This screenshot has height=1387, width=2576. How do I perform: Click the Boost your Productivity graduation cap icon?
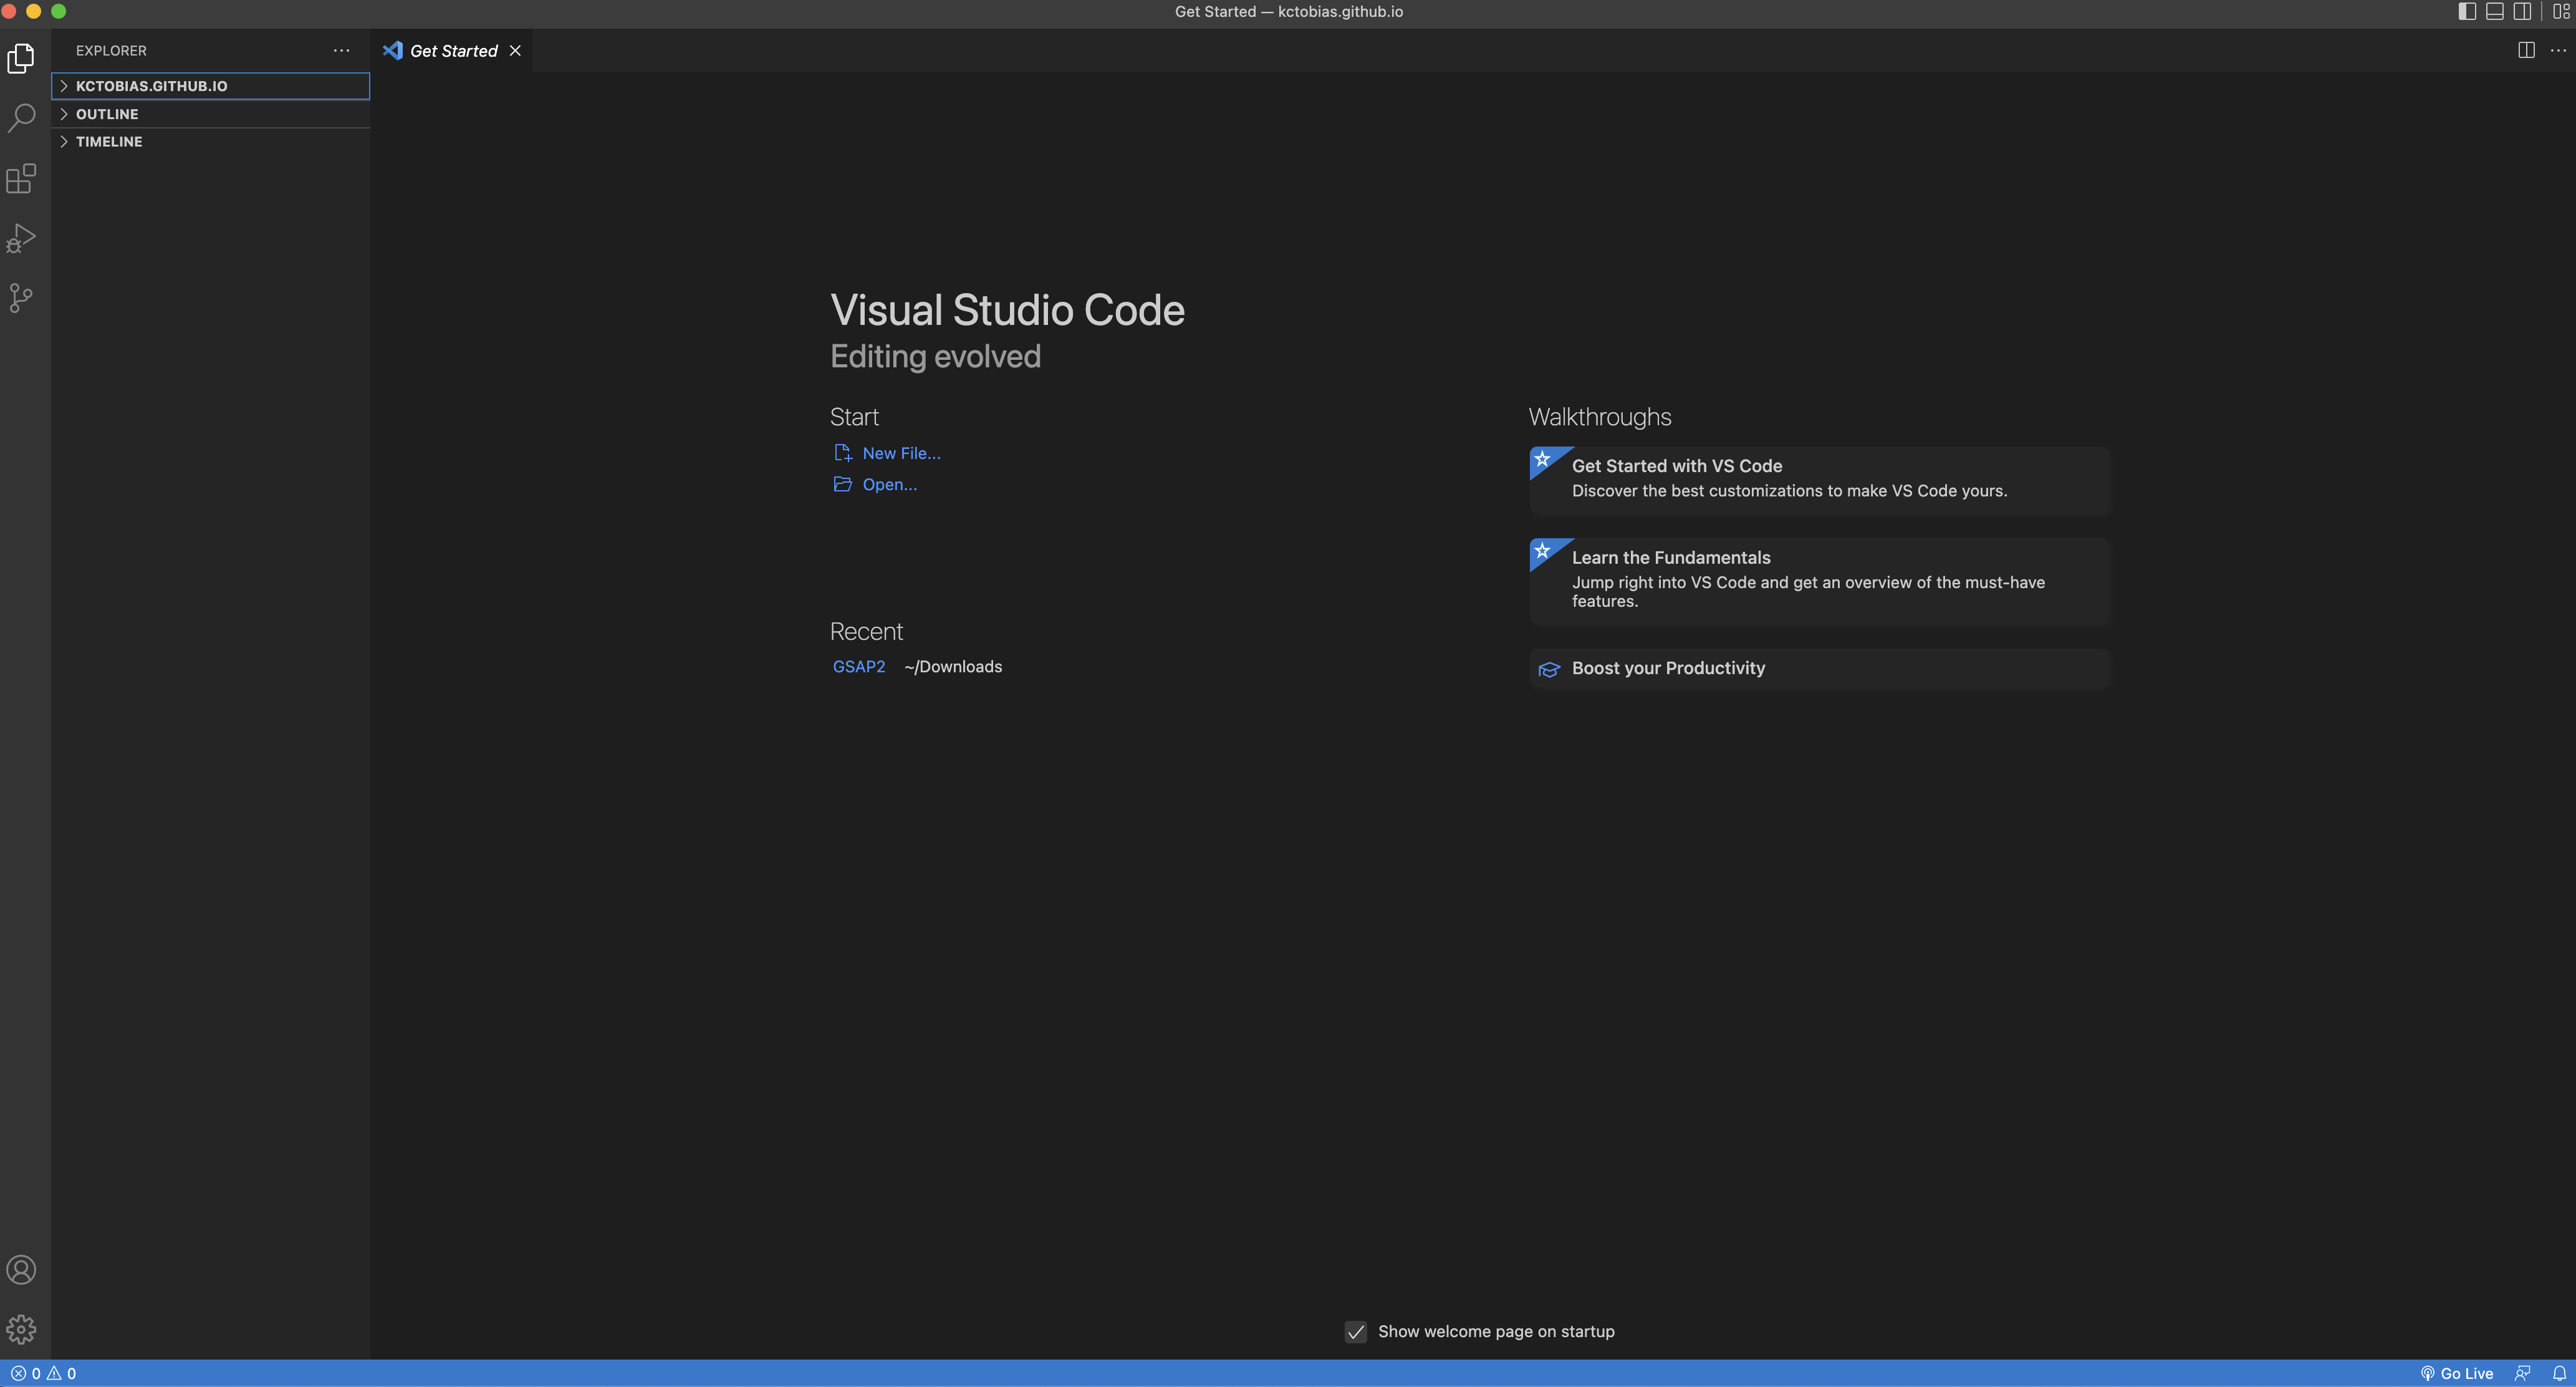[1548, 669]
